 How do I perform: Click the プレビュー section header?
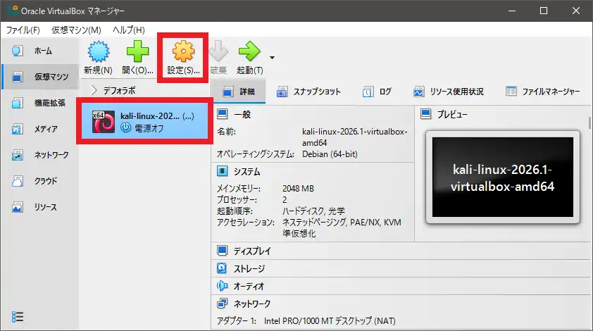tap(452, 114)
